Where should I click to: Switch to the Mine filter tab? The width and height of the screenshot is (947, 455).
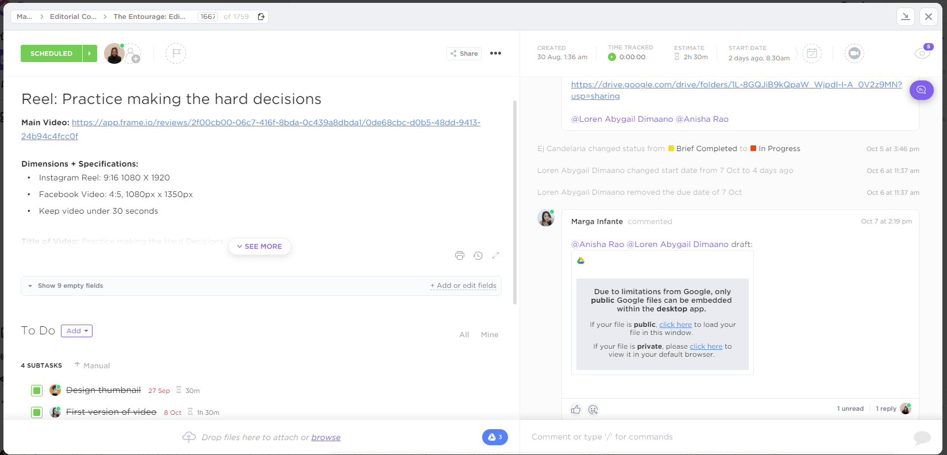pyautogui.click(x=490, y=335)
